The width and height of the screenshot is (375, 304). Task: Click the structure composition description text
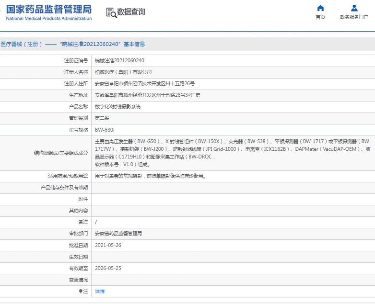point(233,153)
